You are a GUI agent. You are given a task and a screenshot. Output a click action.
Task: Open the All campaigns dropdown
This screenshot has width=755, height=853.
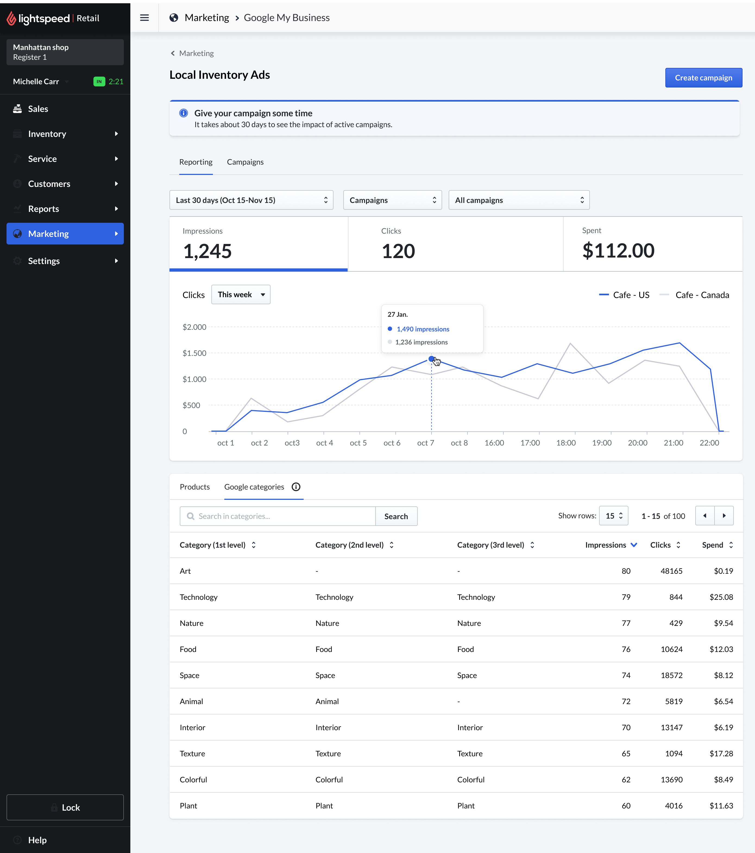[519, 200]
